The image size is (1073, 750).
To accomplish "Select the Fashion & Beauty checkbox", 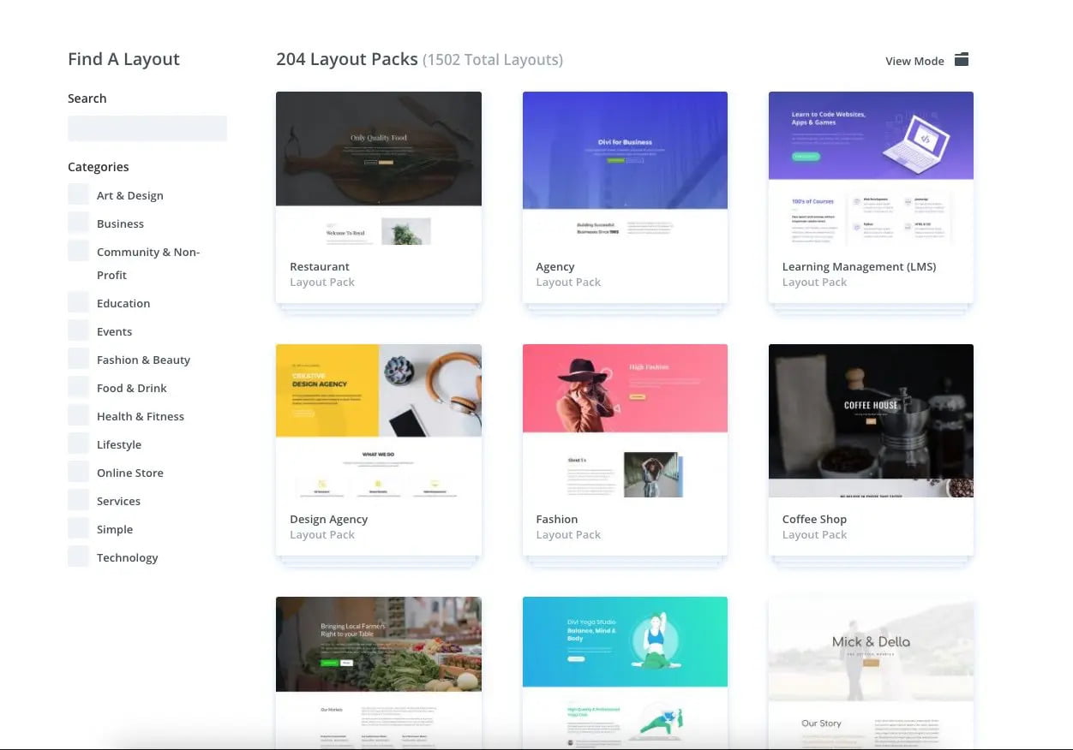I will tap(78, 359).
